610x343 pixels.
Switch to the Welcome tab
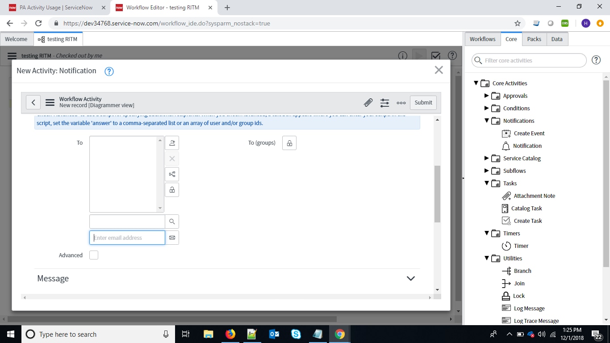(16, 39)
